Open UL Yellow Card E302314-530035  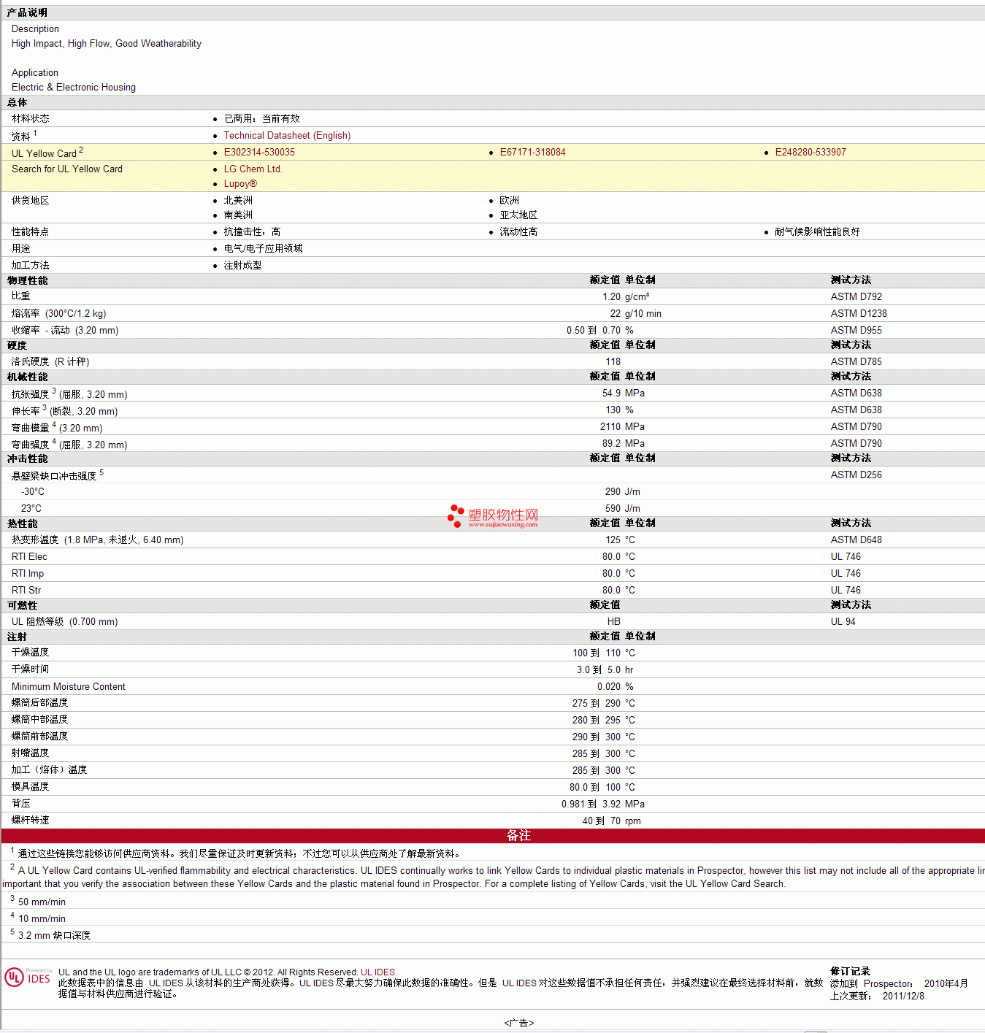259,153
